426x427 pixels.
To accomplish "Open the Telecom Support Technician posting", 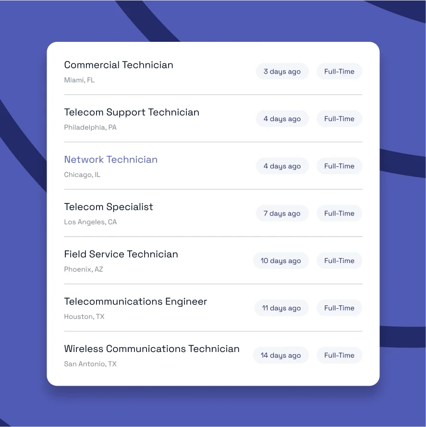I will [x=132, y=113].
